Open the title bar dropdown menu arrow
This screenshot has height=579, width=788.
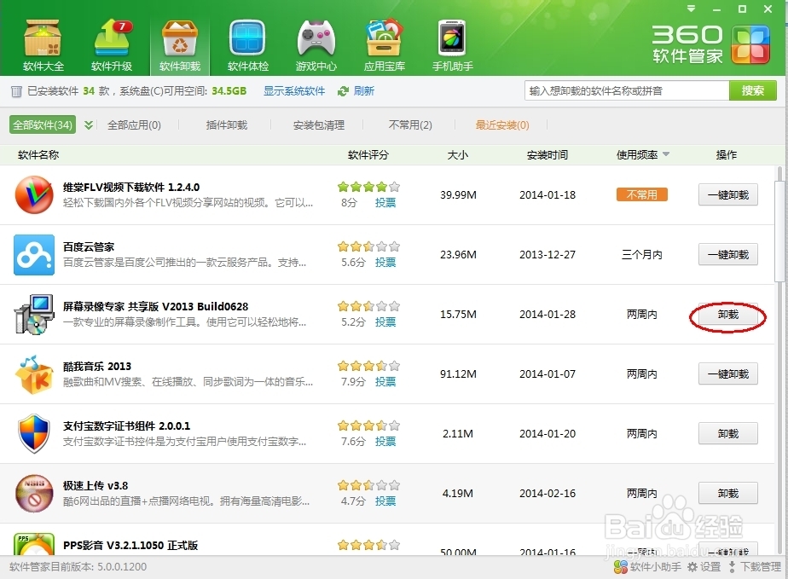click(x=692, y=9)
